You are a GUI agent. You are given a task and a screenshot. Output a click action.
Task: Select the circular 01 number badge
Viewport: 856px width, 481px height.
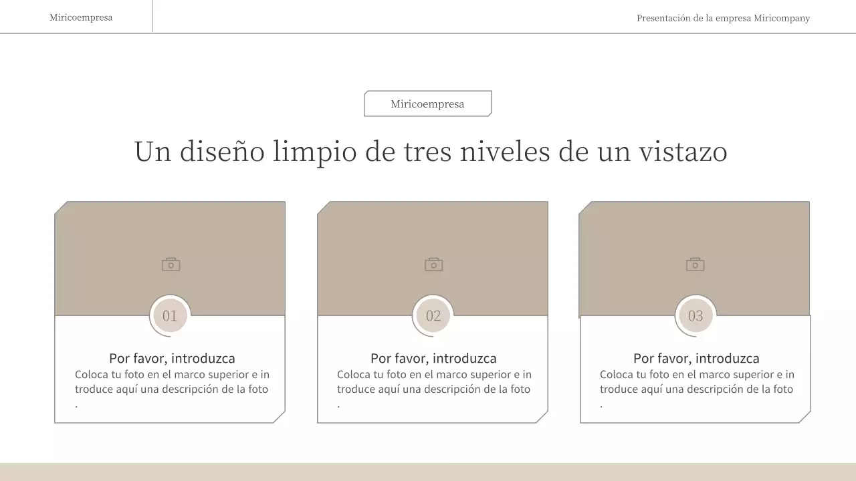[170, 315]
